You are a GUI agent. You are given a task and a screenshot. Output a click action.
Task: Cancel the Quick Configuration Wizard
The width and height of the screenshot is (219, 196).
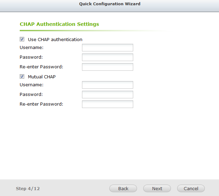point(191,188)
